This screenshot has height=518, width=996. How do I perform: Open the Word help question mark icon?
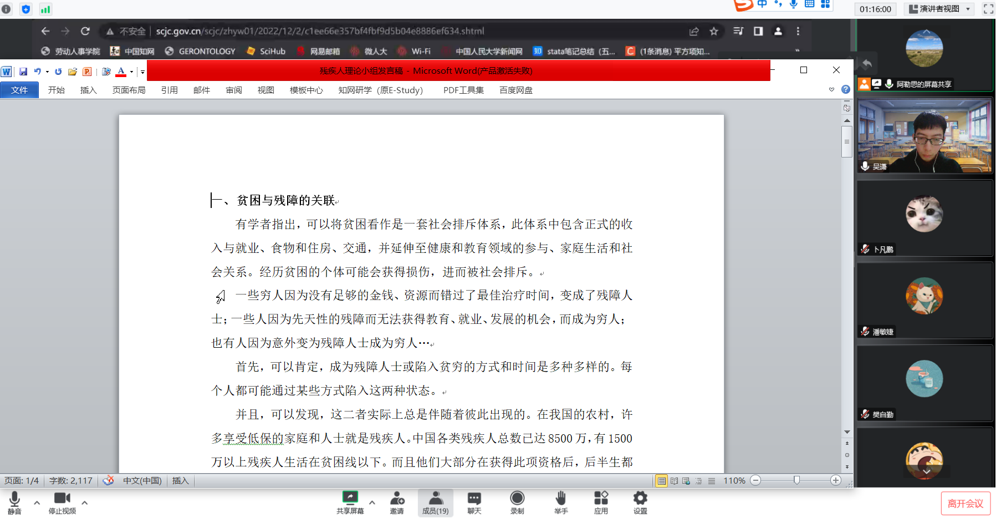point(845,89)
